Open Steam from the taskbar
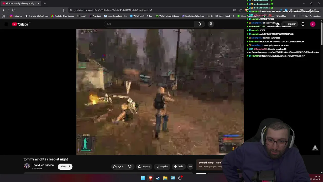Image resolution: width=323 pixels, height=182 pixels. [x=158, y=178]
